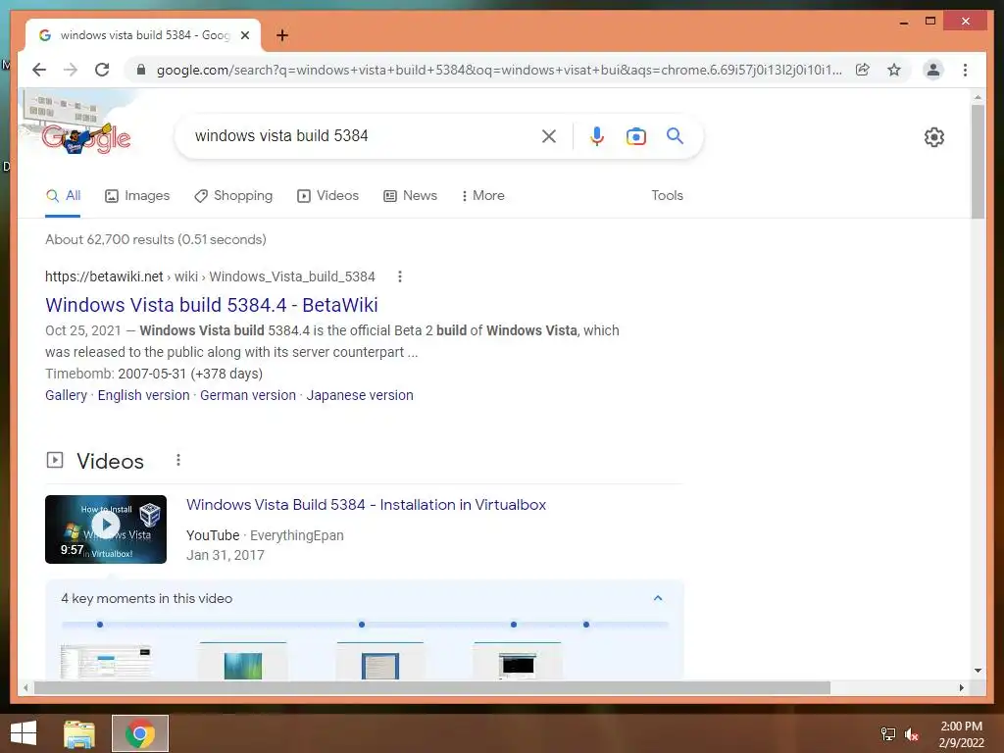Click scroll right arrow of page
1004x753 pixels.
961,687
